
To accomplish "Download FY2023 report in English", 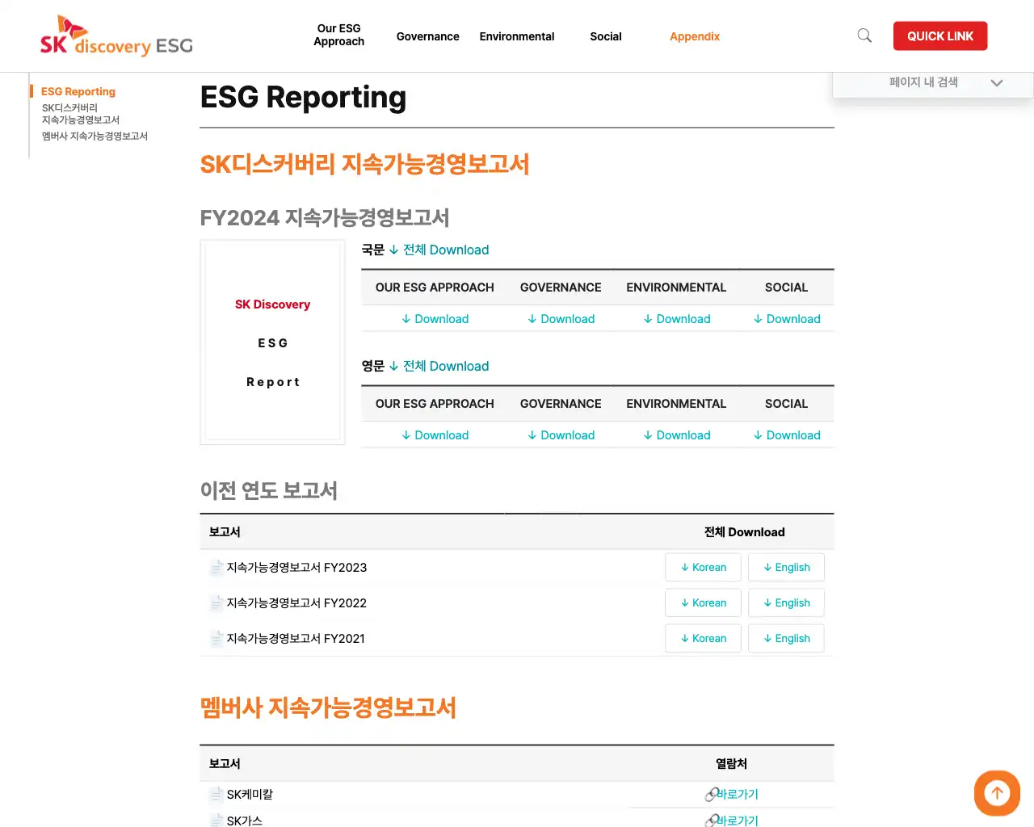I will 786,568.
